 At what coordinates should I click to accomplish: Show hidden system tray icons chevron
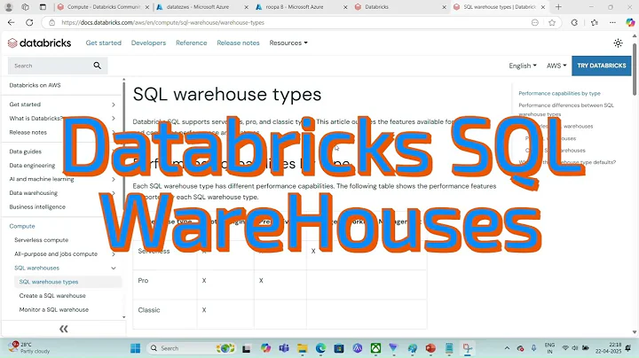click(507, 348)
